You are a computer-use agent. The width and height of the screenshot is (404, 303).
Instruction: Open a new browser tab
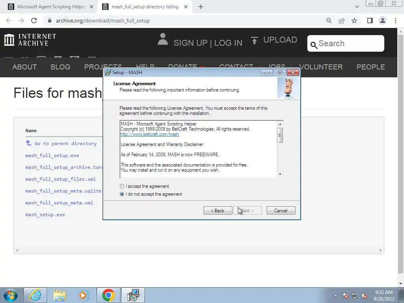pyautogui.click(x=201, y=7)
